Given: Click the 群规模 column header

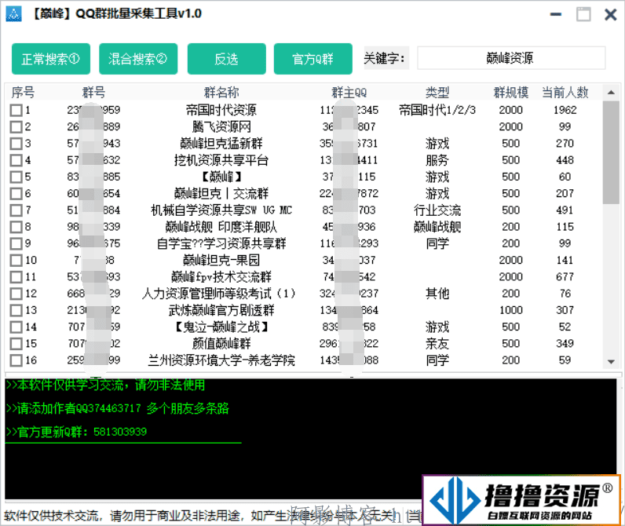Looking at the screenshot, I should click(511, 93).
